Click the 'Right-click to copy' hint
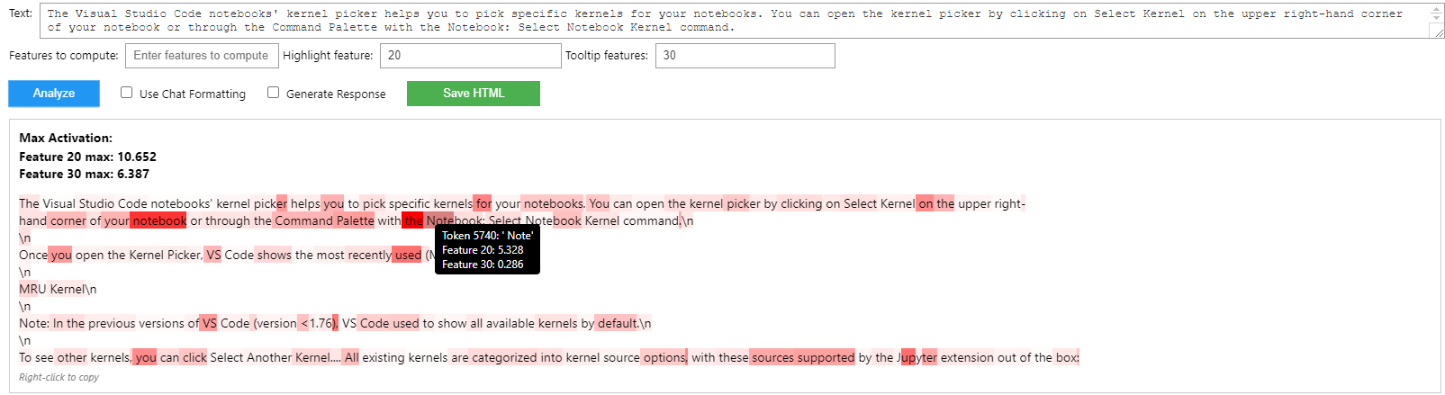This screenshot has width=1445, height=395. pos(59,378)
